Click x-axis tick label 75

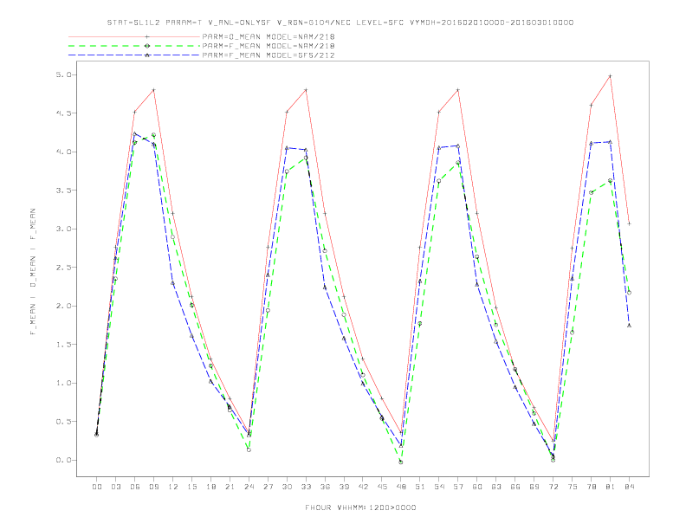click(x=573, y=487)
